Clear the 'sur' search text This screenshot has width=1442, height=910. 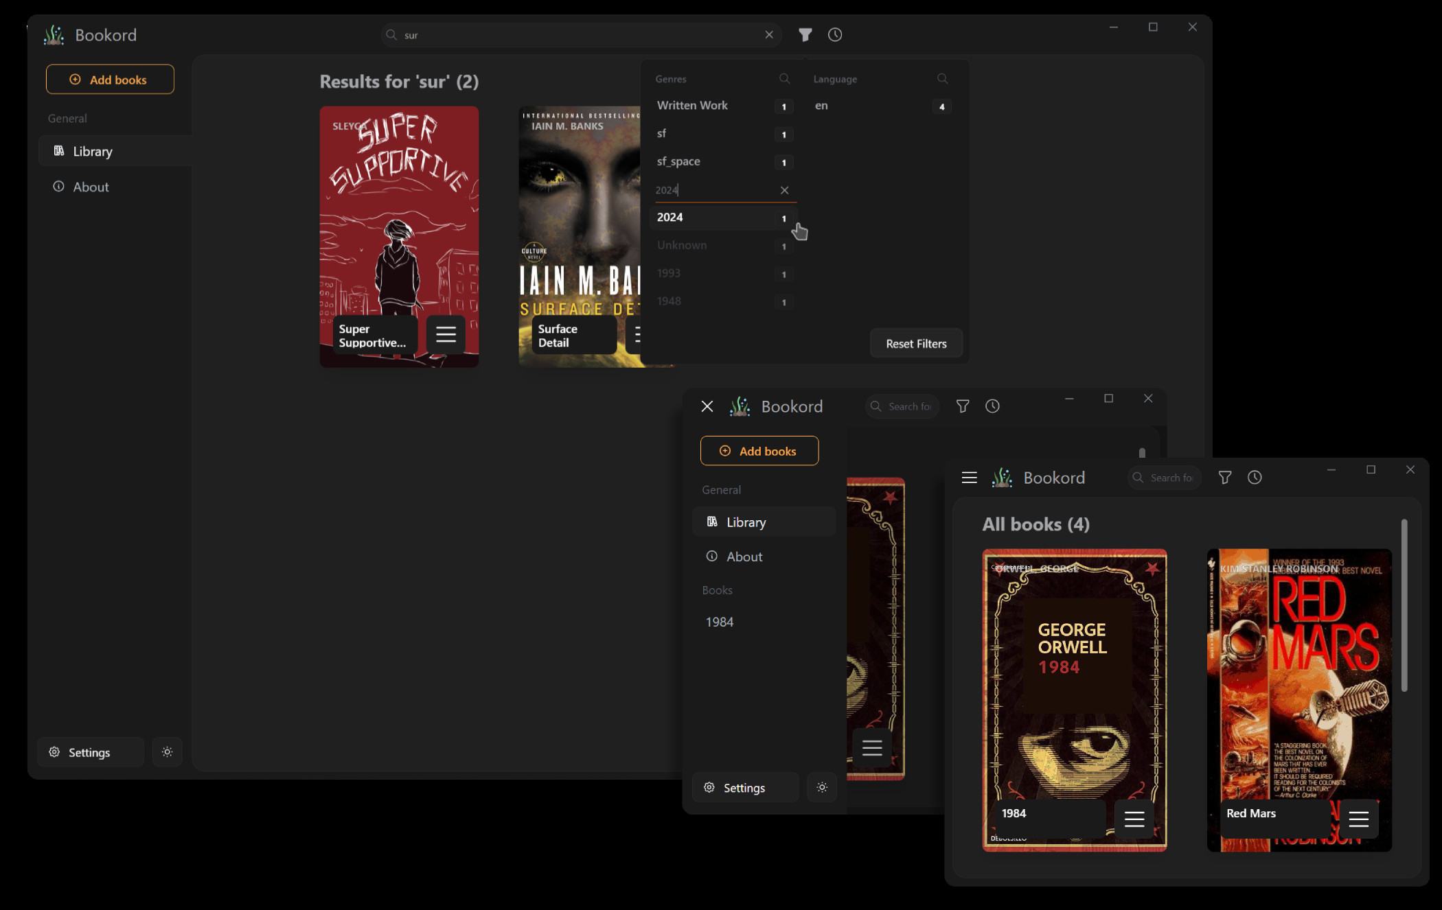(x=769, y=35)
